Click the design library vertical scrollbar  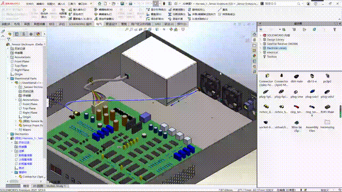click(340, 111)
